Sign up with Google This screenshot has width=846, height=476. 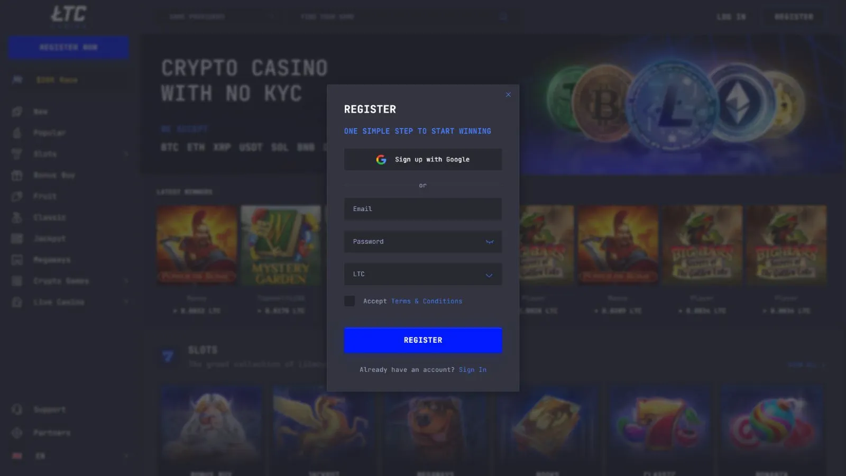point(423,159)
